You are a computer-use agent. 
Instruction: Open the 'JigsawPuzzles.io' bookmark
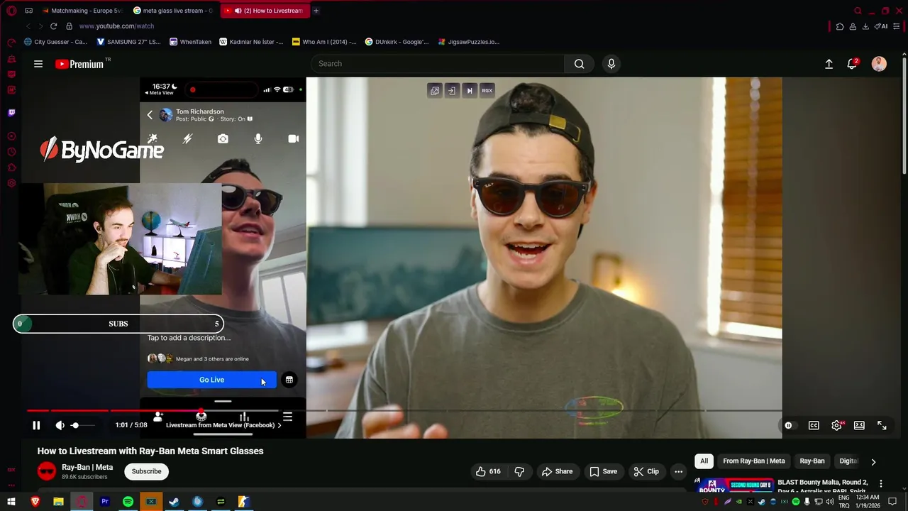coord(469,42)
